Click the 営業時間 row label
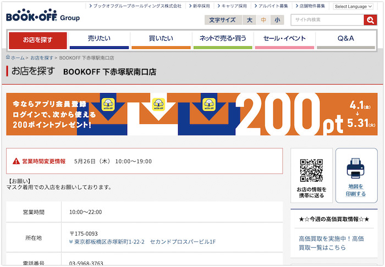Image resolution: width=385 pixels, height=267 pixels. coord(34,212)
